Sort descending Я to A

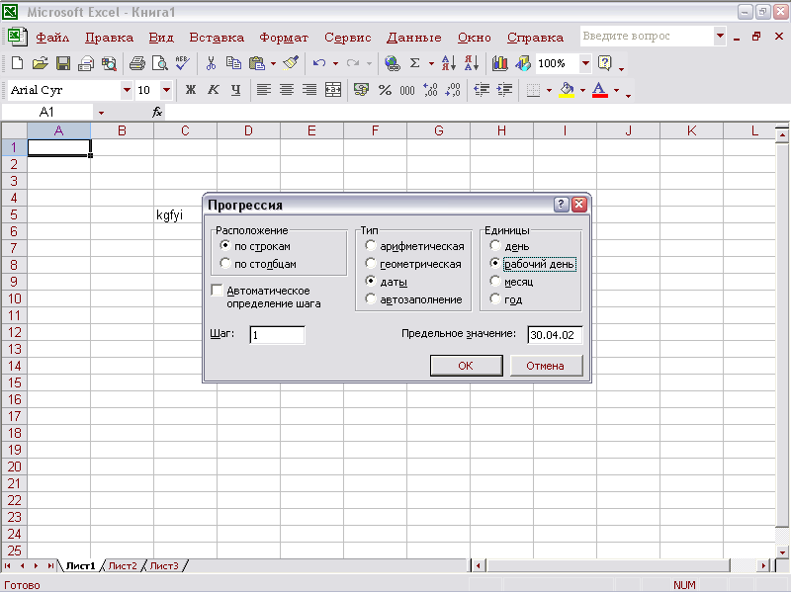coord(472,63)
